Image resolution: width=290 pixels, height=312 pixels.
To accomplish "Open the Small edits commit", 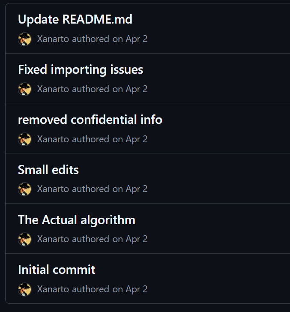I will [48, 170].
